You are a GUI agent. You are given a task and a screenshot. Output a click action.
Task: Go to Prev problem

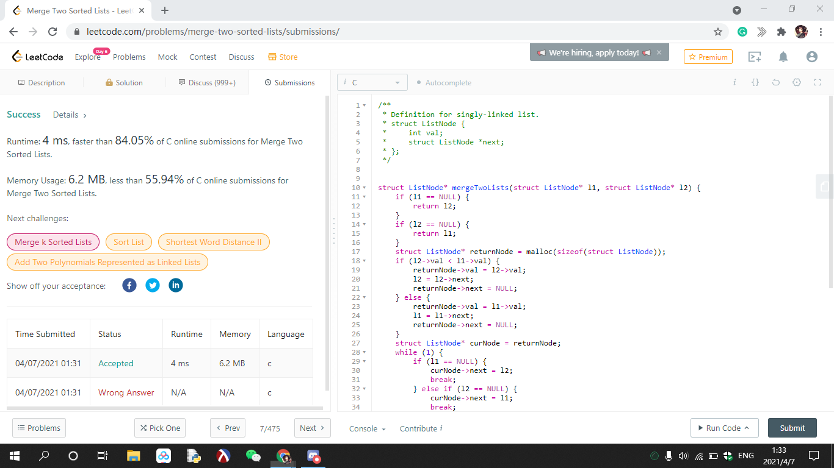tap(228, 428)
